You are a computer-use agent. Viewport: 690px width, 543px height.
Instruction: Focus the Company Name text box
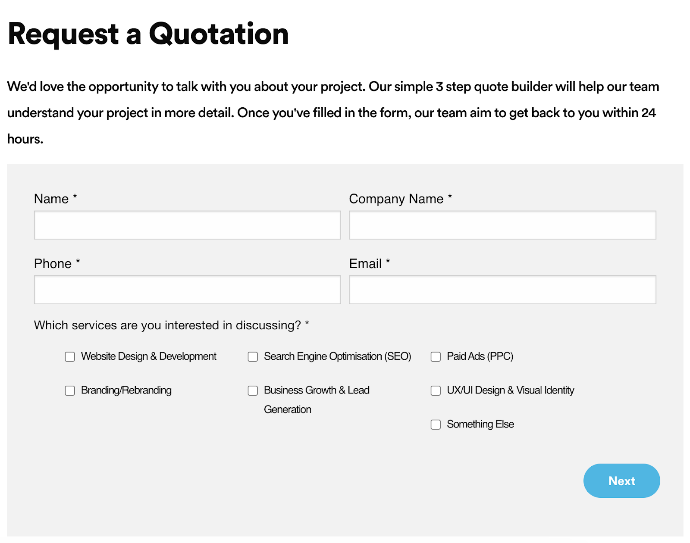pos(502,225)
